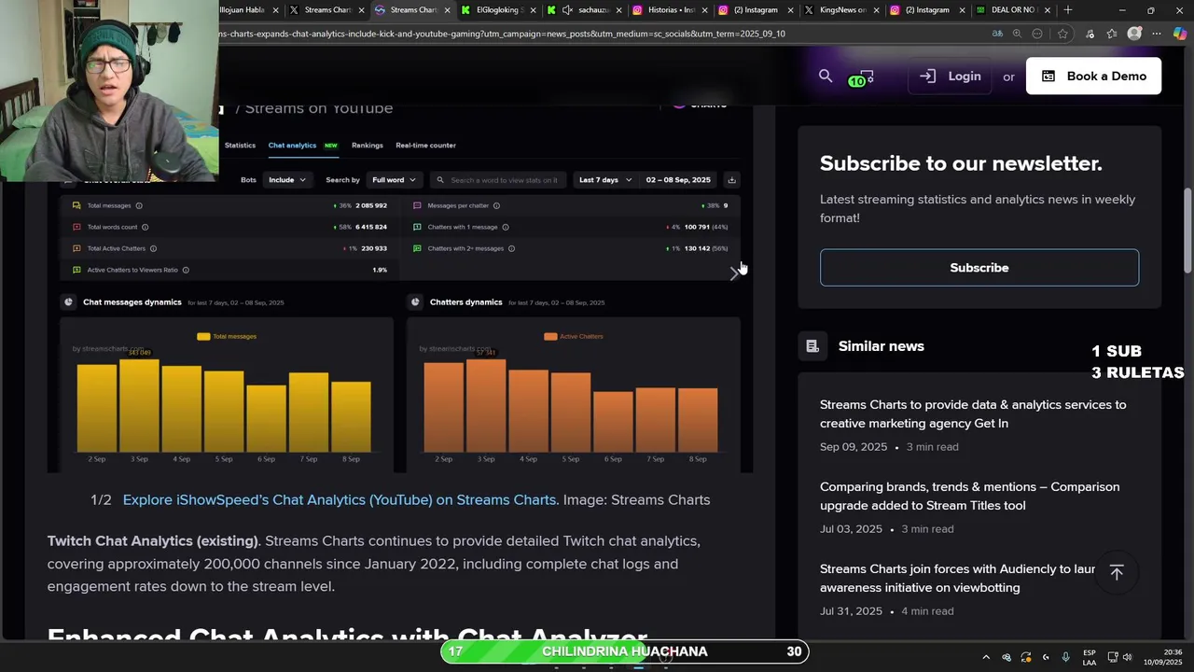Screen dimensions: 1194x672
Task: Click the browser address bar URL
Action: (504, 34)
